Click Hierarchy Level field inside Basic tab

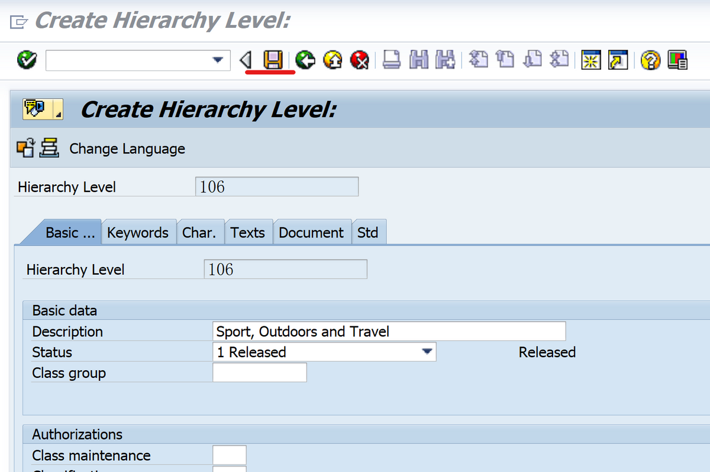(x=285, y=269)
